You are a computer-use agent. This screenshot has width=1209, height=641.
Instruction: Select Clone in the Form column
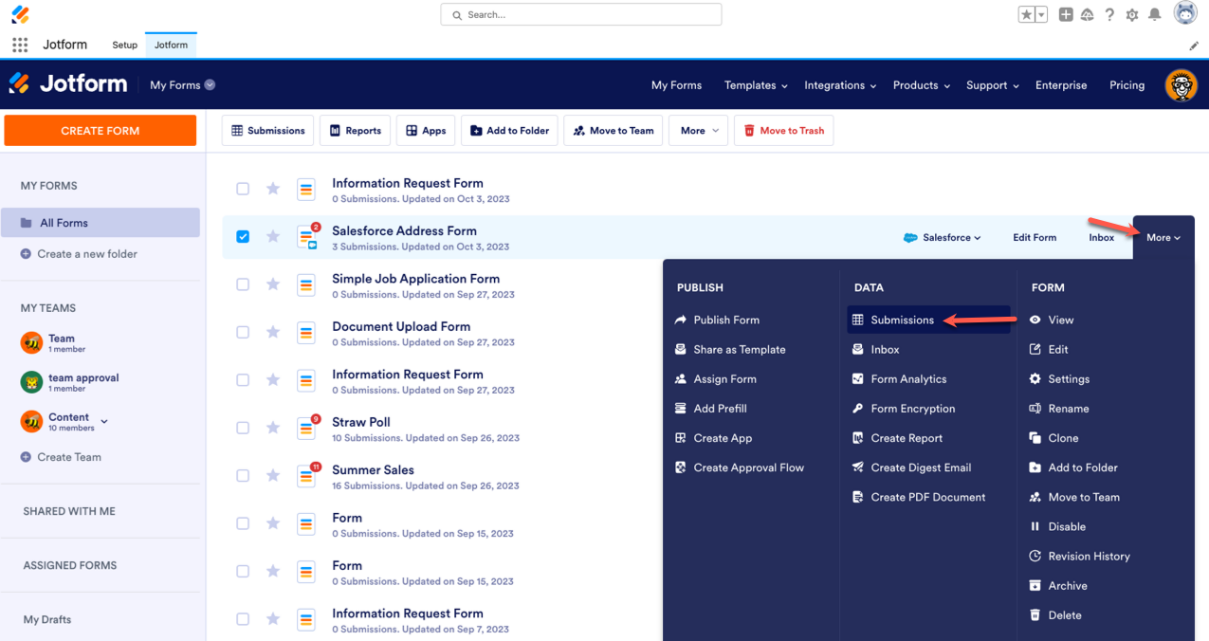(1054, 438)
